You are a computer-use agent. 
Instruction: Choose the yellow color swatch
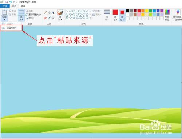pos(147,11)
